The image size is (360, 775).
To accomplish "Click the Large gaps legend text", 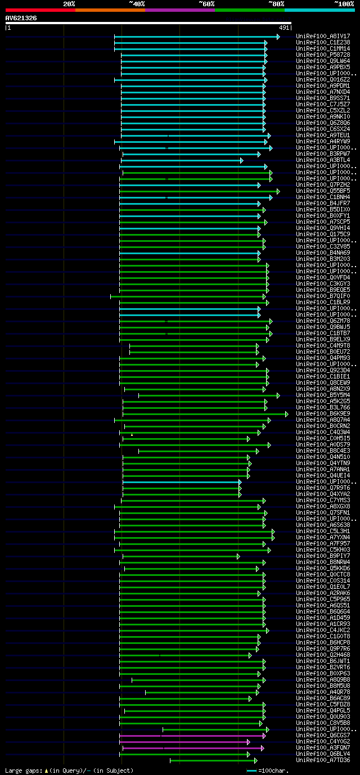I will tap(69, 771).
